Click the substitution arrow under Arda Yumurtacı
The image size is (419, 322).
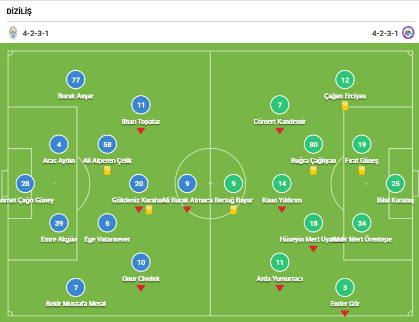279,288
